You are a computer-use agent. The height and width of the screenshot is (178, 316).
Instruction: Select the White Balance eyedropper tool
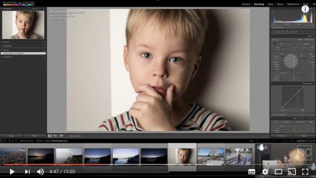point(274,45)
